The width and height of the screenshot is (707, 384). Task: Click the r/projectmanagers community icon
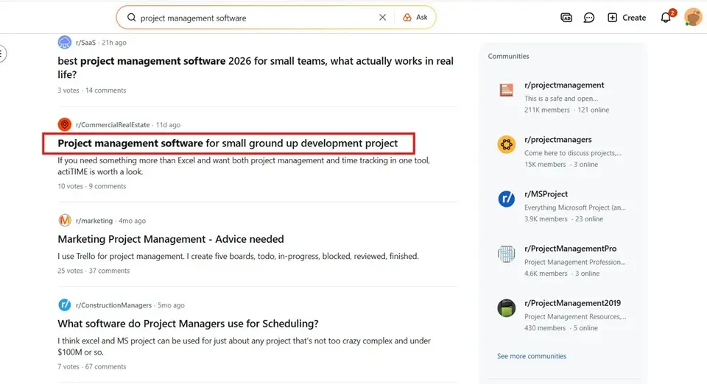(507, 144)
